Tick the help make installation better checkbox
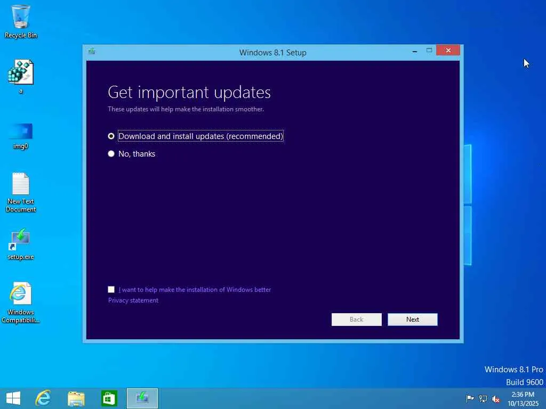546x409 pixels. tap(111, 289)
